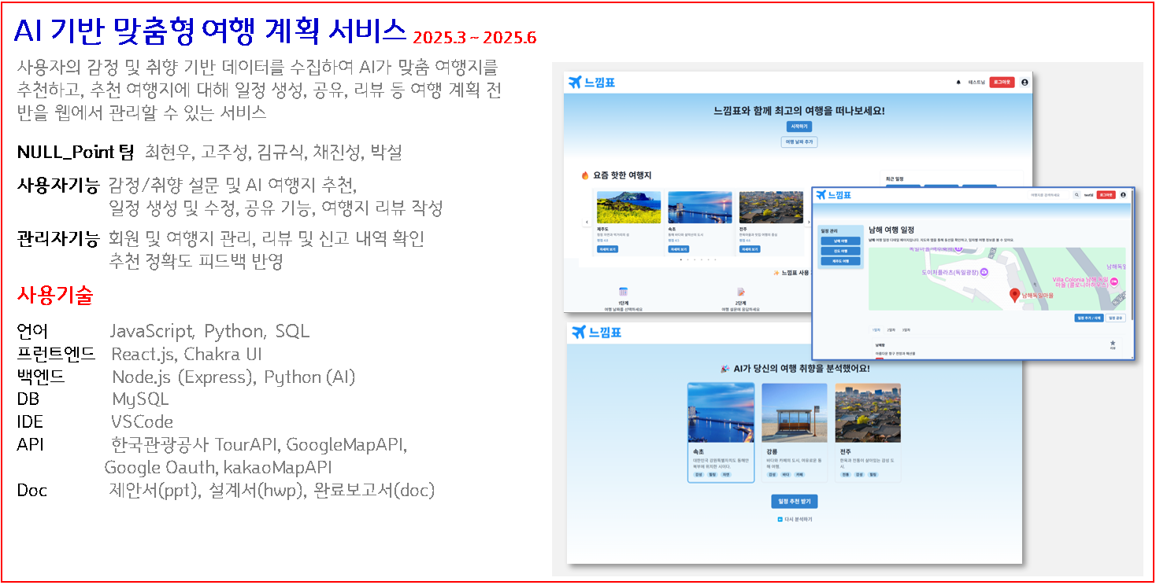
Task: Click the previous arrow of the hot-destinations carousel
Action: point(586,223)
